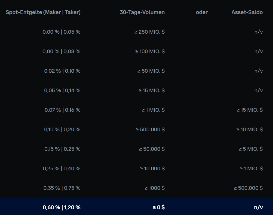
Task: Select the asset balance '≥ 10 MIO. $'
Action: (x=250, y=130)
